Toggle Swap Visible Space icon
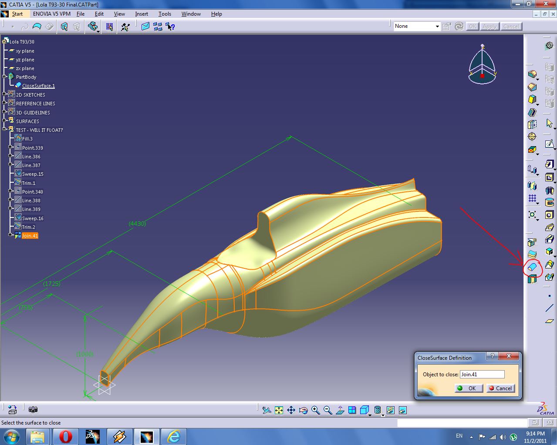Screen dimensions: 557x445 (x=403, y=410)
